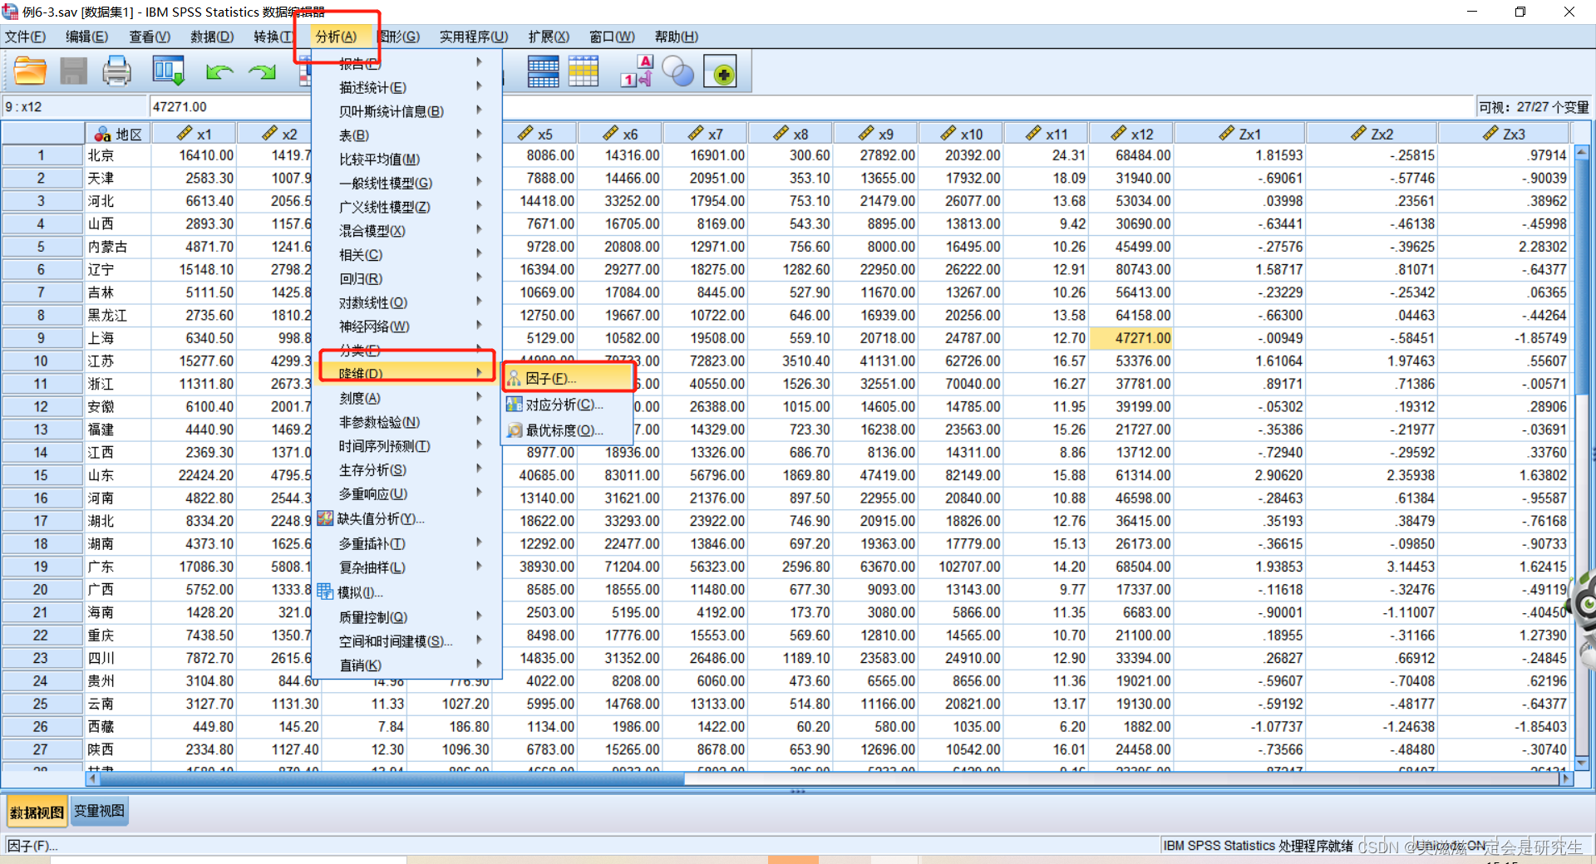This screenshot has width=1596, height=864.
Task: Open the 帮助(H) menu
Action: [x=676, y=37]
